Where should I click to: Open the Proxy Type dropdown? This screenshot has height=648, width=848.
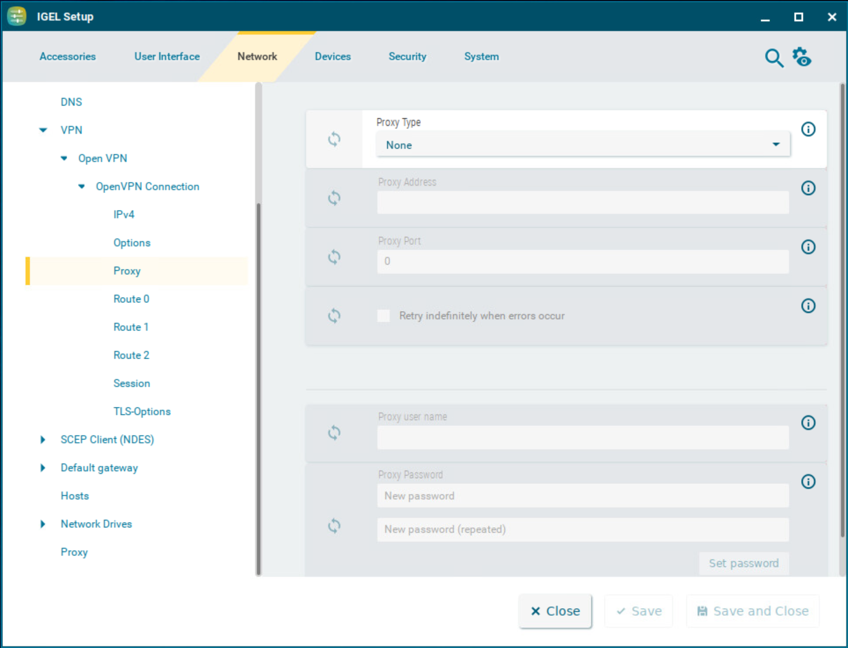coord(582,145)
